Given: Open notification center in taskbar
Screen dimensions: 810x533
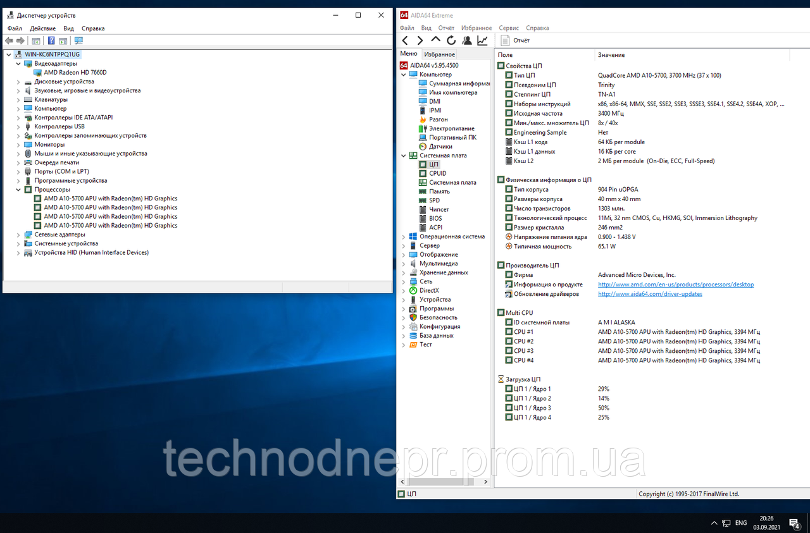Looking at the screenshot, I should [795, 523].
